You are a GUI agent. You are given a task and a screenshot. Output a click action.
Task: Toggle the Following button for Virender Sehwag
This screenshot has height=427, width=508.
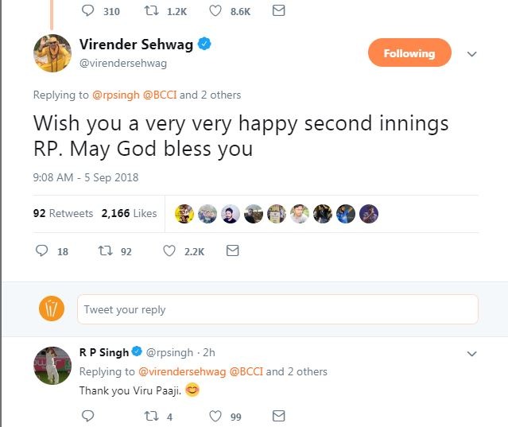[x=409, y=52]
